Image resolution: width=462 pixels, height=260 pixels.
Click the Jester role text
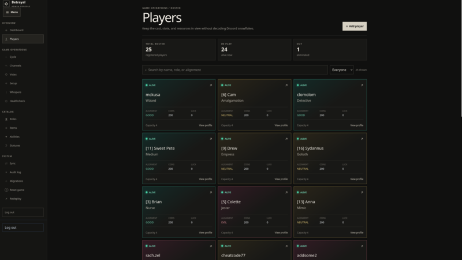click(225, 208)
